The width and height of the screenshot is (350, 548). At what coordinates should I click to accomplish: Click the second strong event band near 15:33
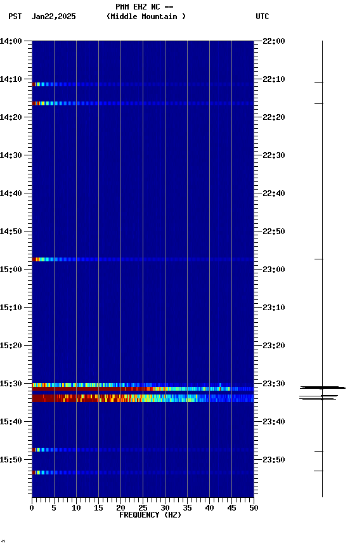pyautogui.click(x=143, y=398)
